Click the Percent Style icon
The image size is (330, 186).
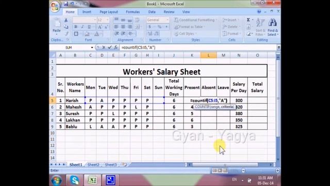click(x=159, y=27)
